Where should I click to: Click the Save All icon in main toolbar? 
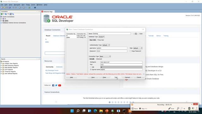tap(10, 8)
